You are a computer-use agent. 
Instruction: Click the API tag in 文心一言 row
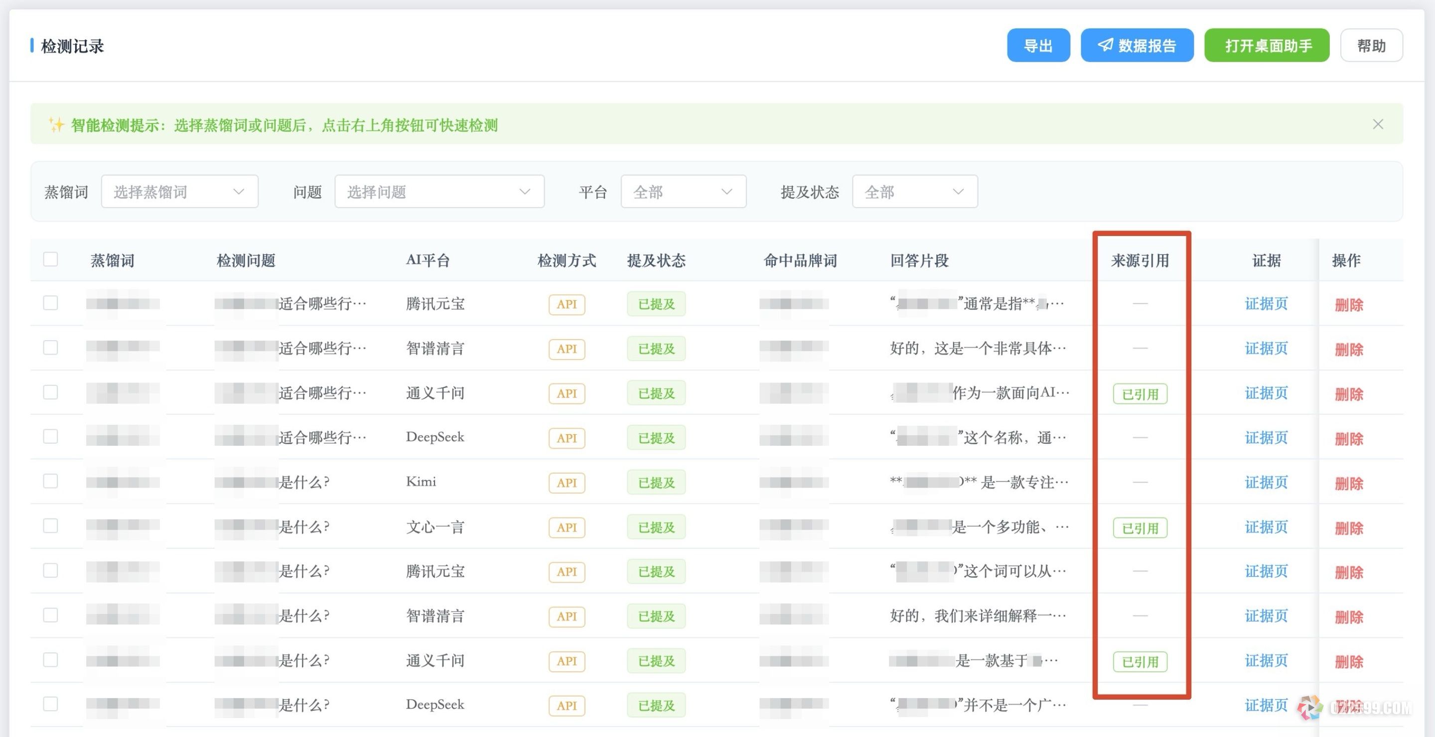567,527
